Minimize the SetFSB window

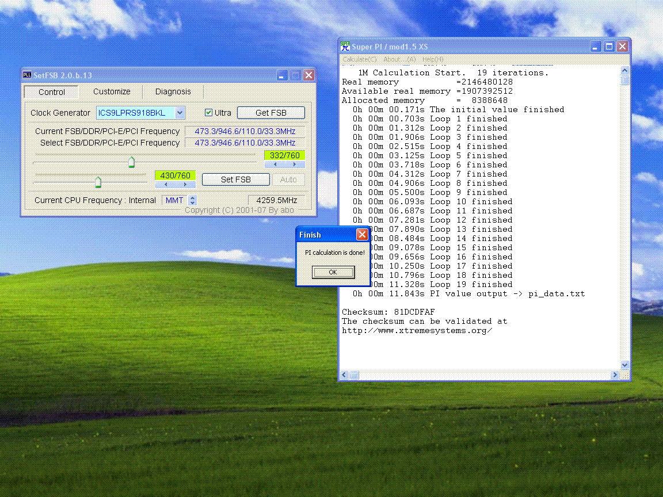click(x=282, y=75)
